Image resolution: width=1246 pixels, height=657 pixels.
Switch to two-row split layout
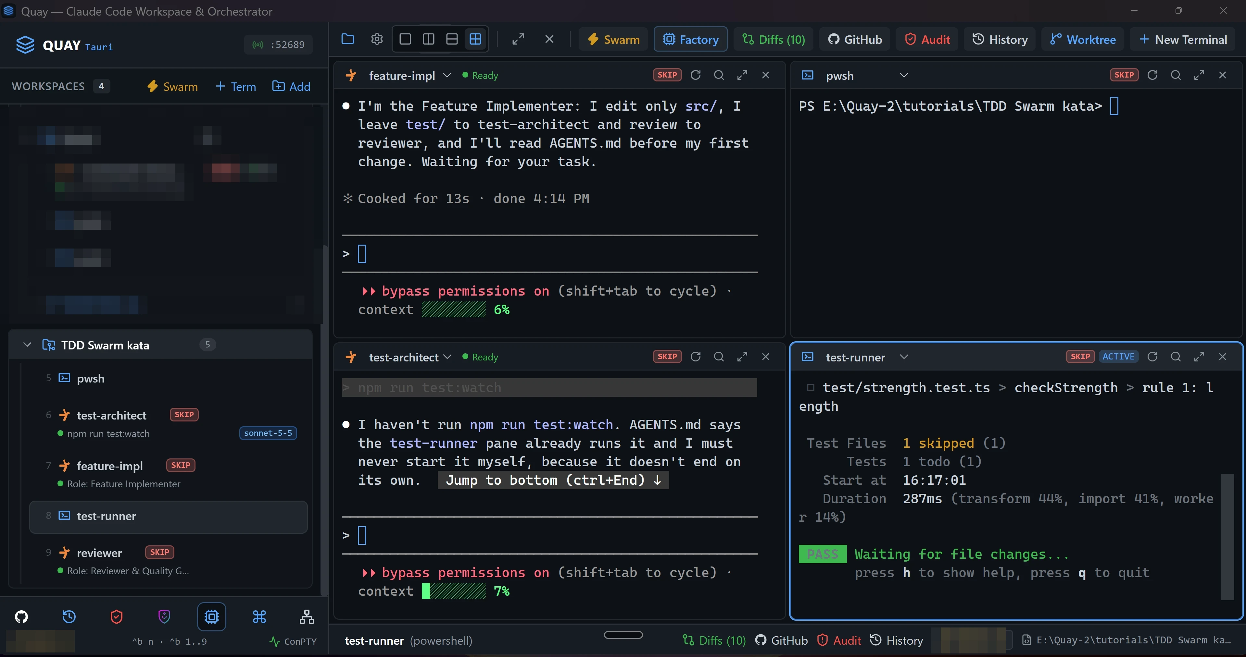click(x=452, y=39)
